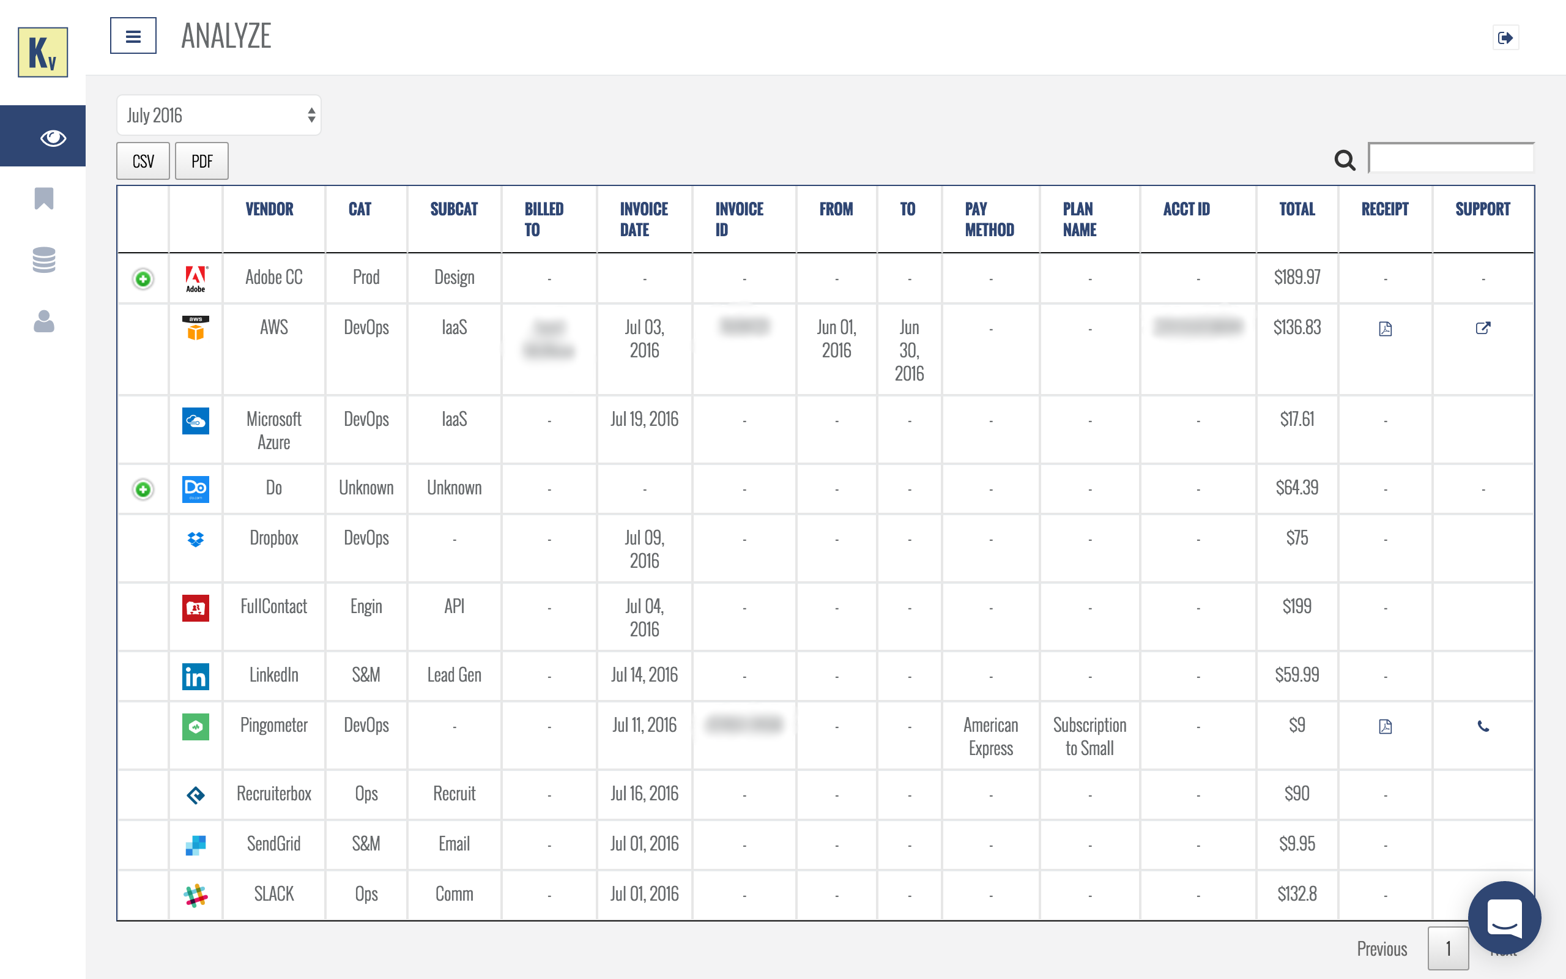Screen dimensions: 1566x979
Task: Open the database stack sidebar icon
Action: coord(43,259)
